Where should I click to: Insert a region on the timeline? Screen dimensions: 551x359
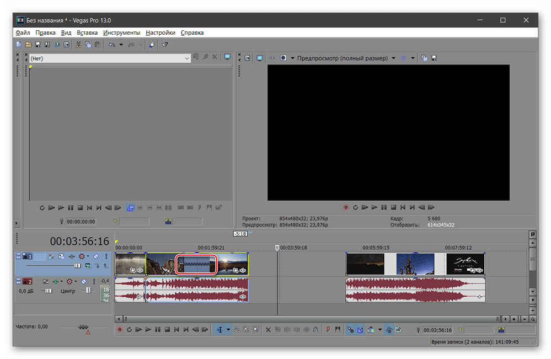pyautogui.click(x=338, y=329)
